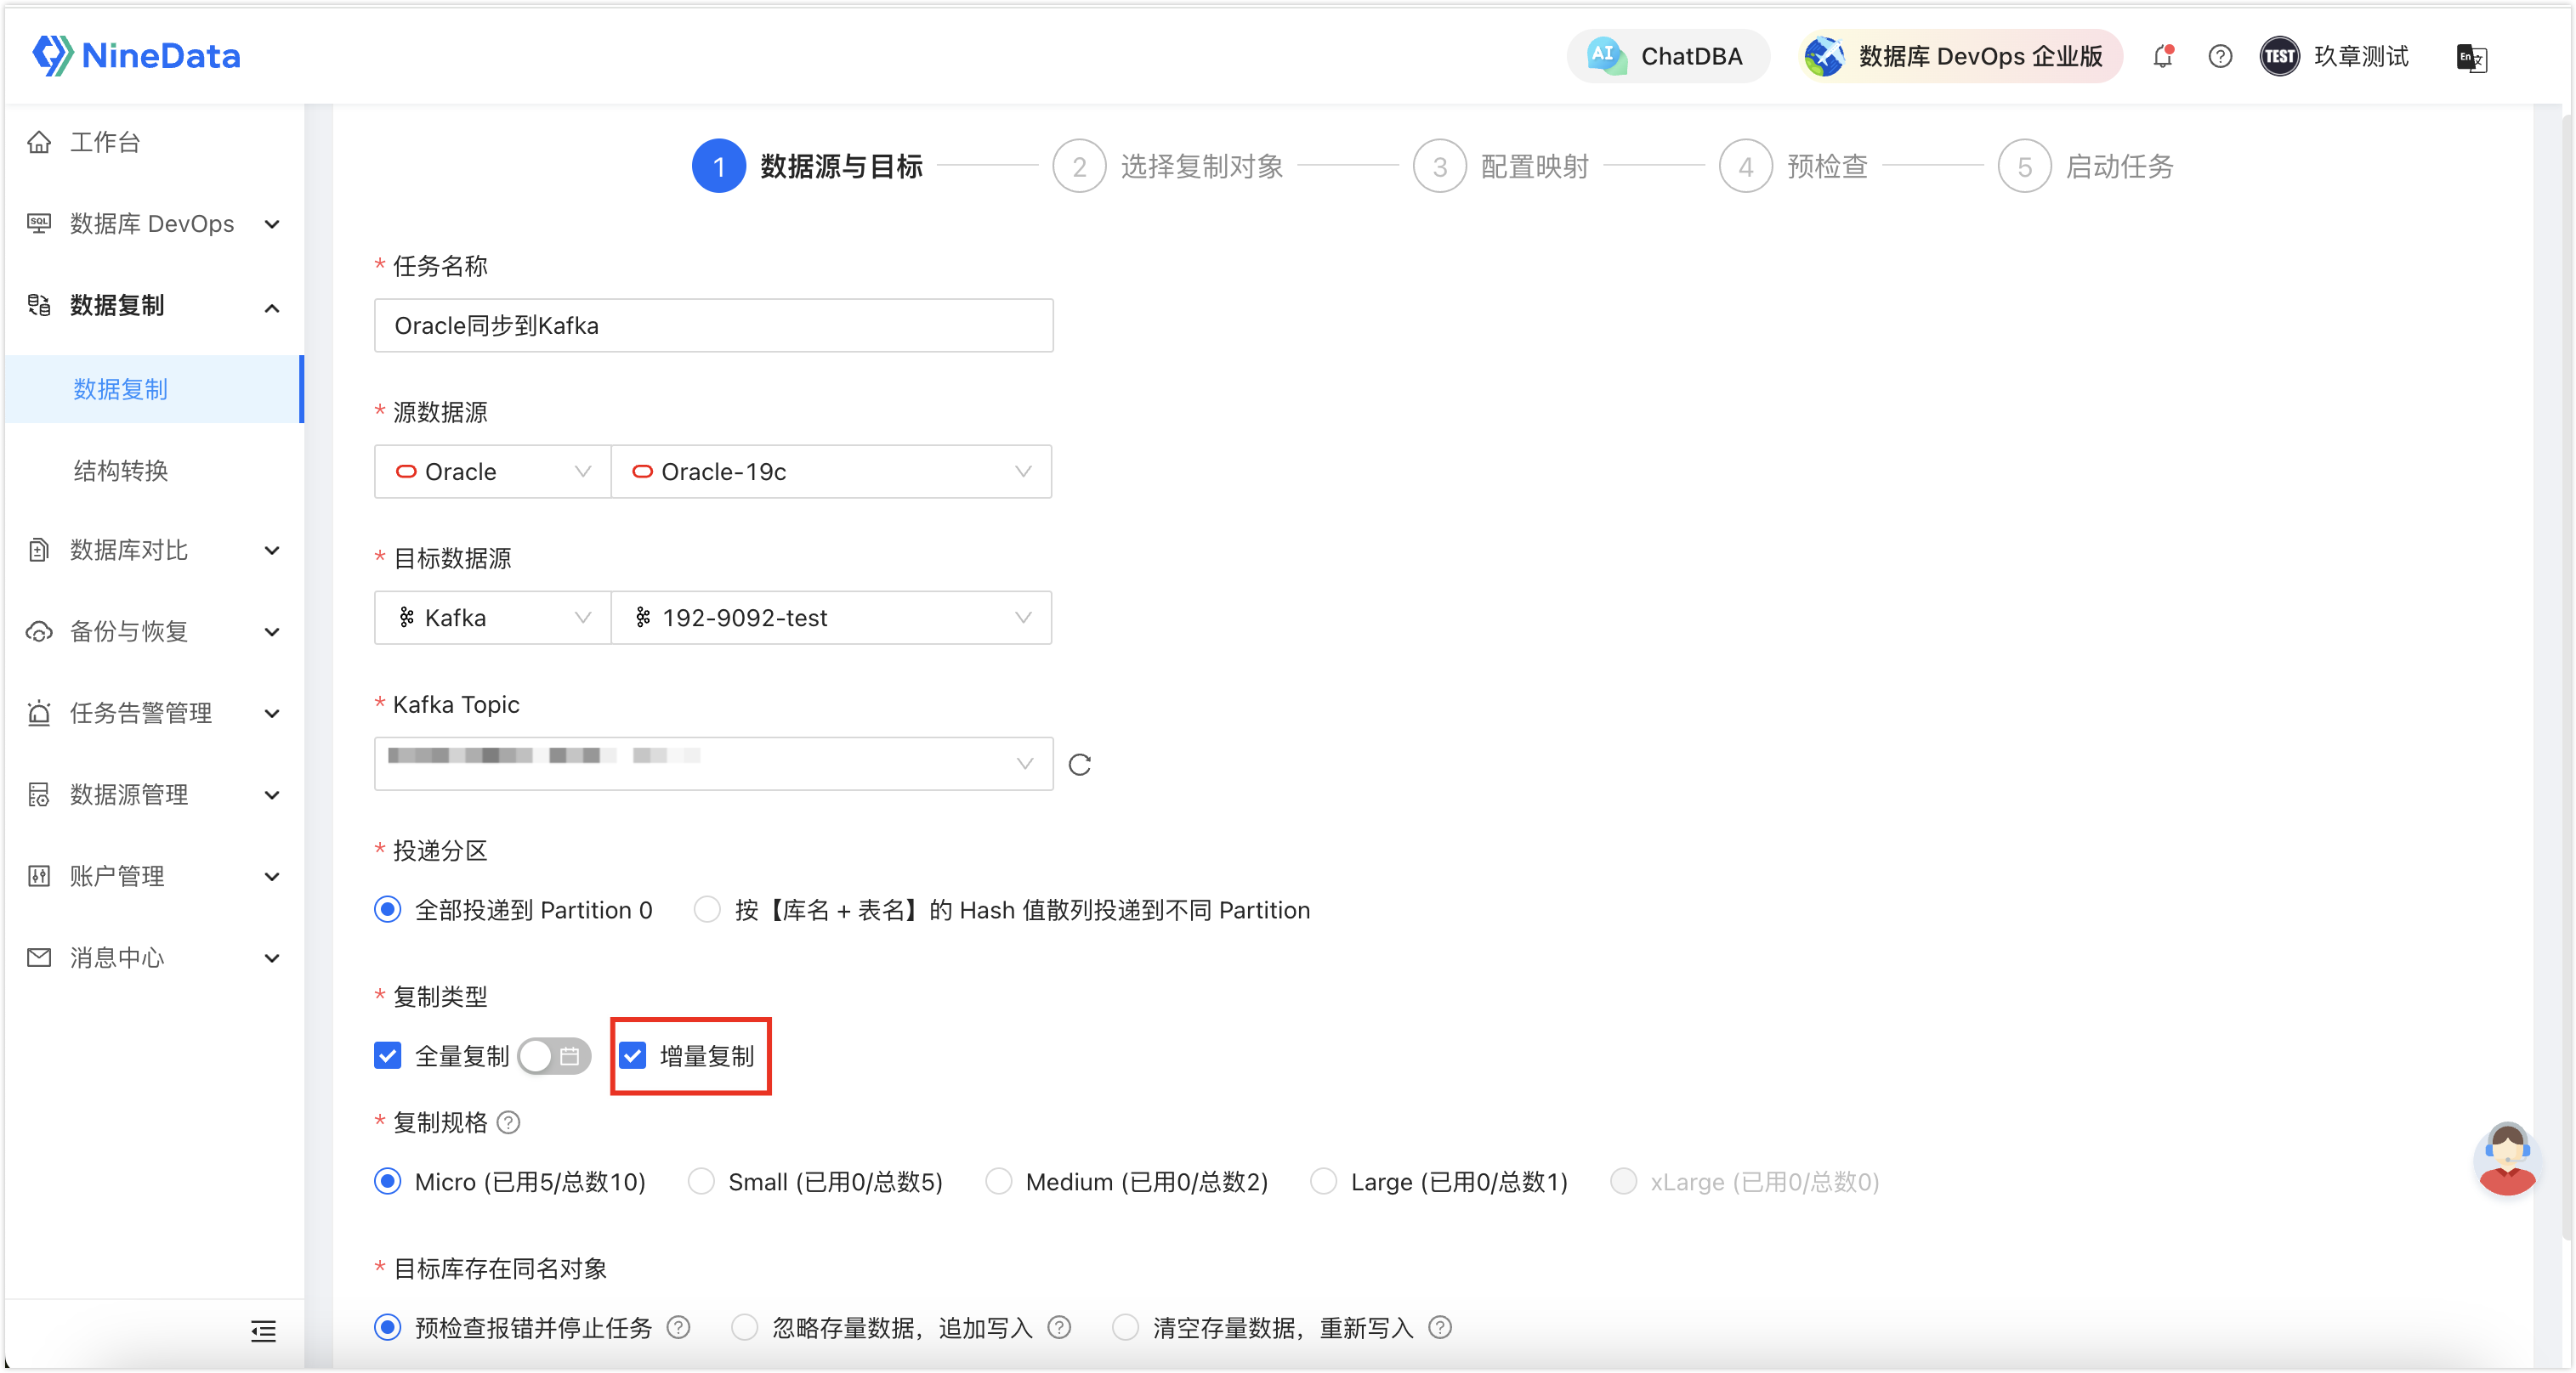Click step 2 选择复制对象

coord(1167,166)
